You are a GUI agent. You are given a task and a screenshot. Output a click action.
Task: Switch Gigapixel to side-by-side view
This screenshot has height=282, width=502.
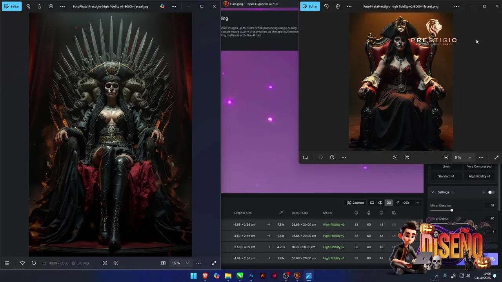389,202
